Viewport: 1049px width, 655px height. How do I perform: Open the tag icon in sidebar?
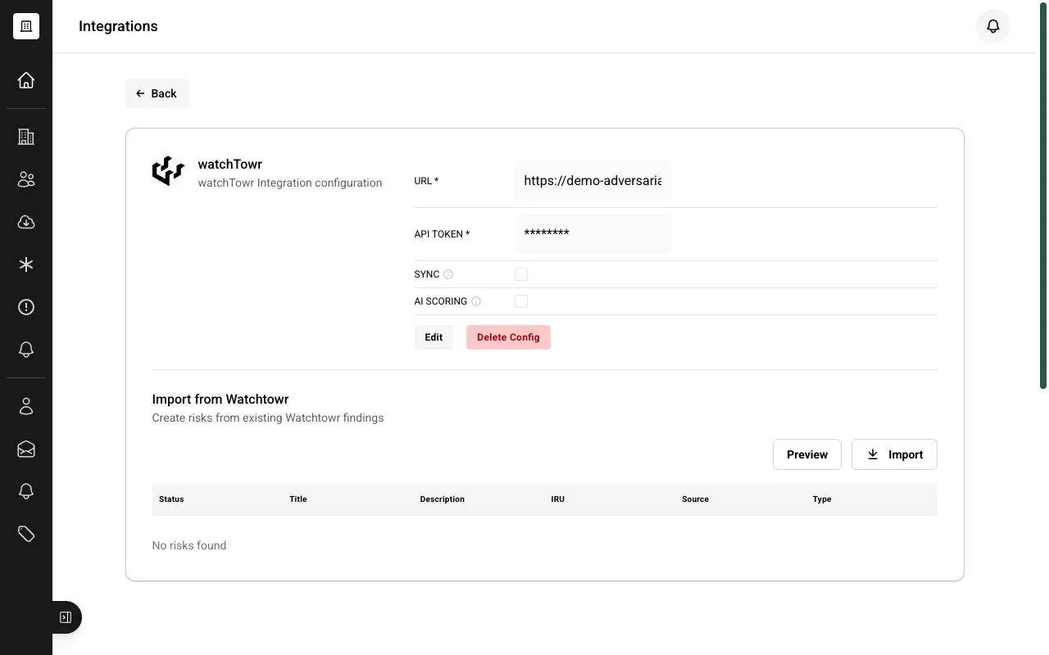(x=26, y=534)
